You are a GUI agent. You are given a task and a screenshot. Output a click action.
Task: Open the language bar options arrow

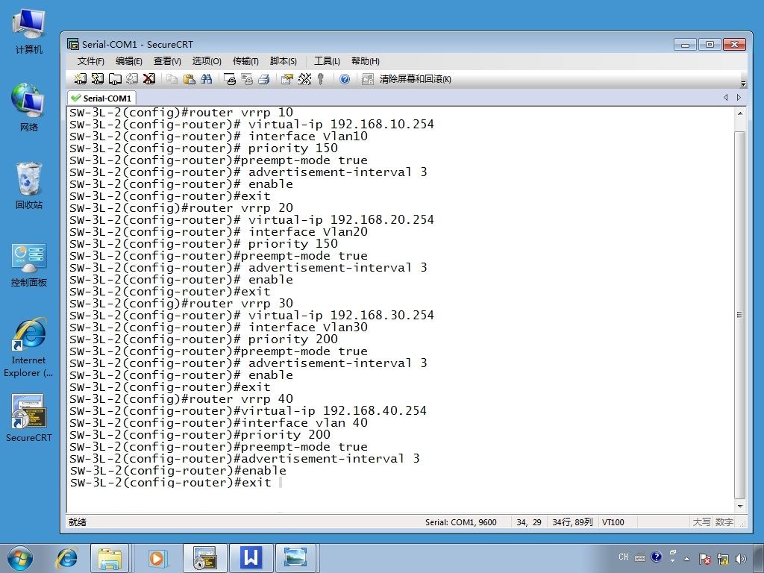[x=672, y=560]
